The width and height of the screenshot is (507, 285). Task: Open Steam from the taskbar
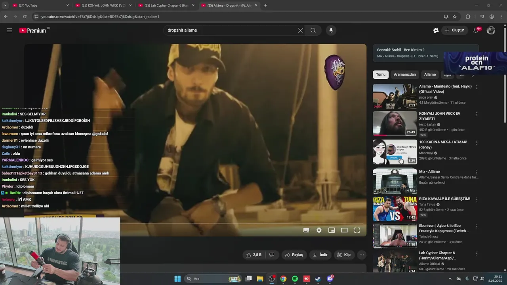[x=318, y=279]
